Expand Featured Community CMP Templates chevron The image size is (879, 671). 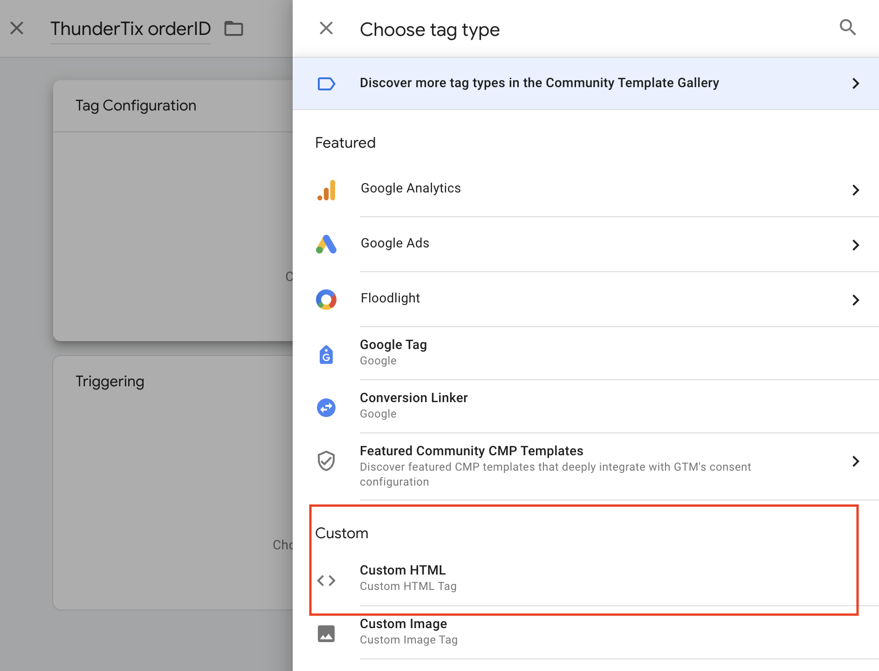pos(856,461)
